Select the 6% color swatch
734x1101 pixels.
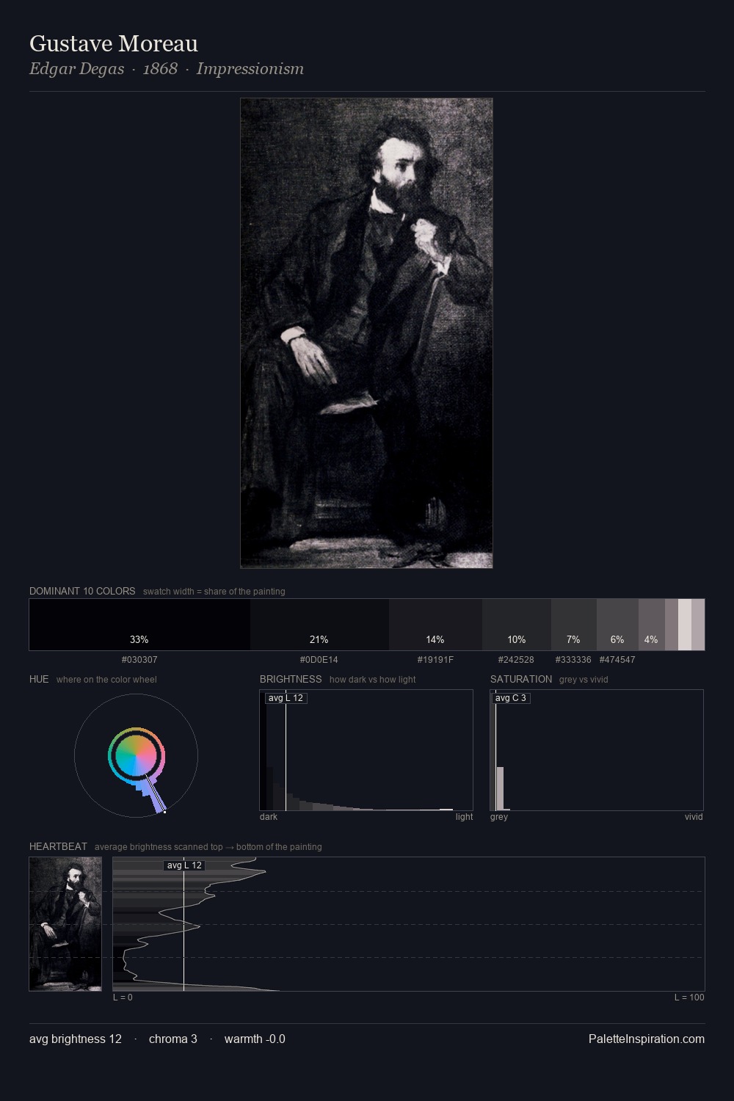tap(617, 625)
